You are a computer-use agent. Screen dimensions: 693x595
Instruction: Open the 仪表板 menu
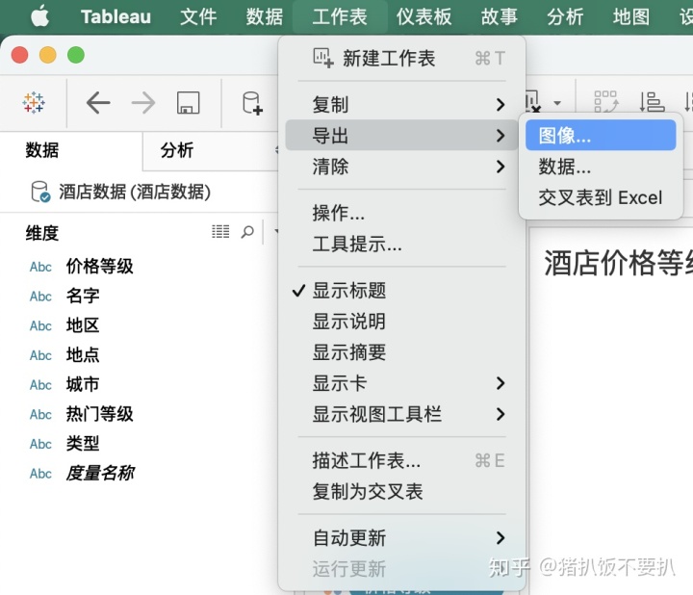click(x=423, y=16)
